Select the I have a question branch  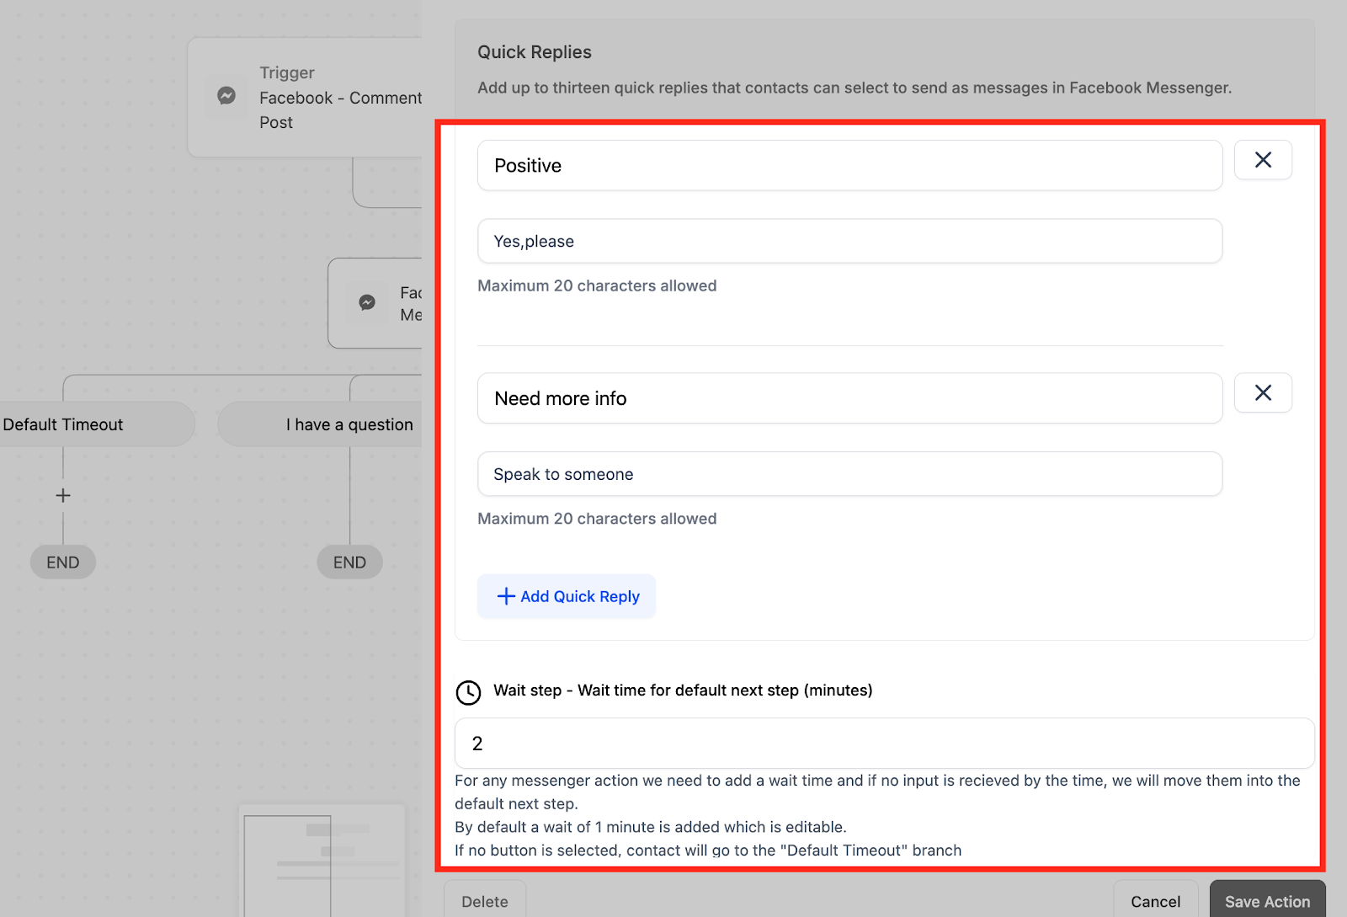pos(320,424)
